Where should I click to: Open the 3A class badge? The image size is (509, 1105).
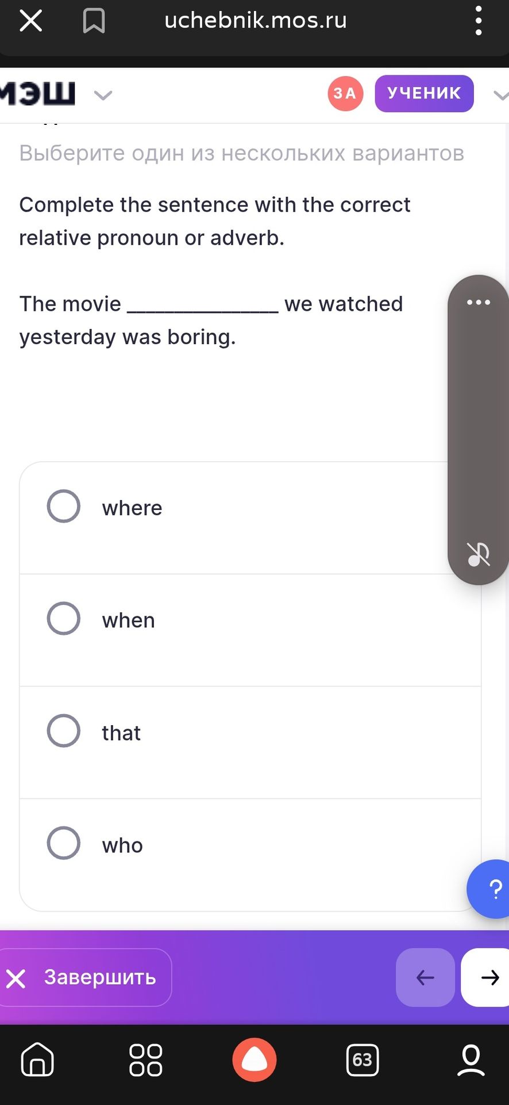pyautogui.click(x=345, y=93)
